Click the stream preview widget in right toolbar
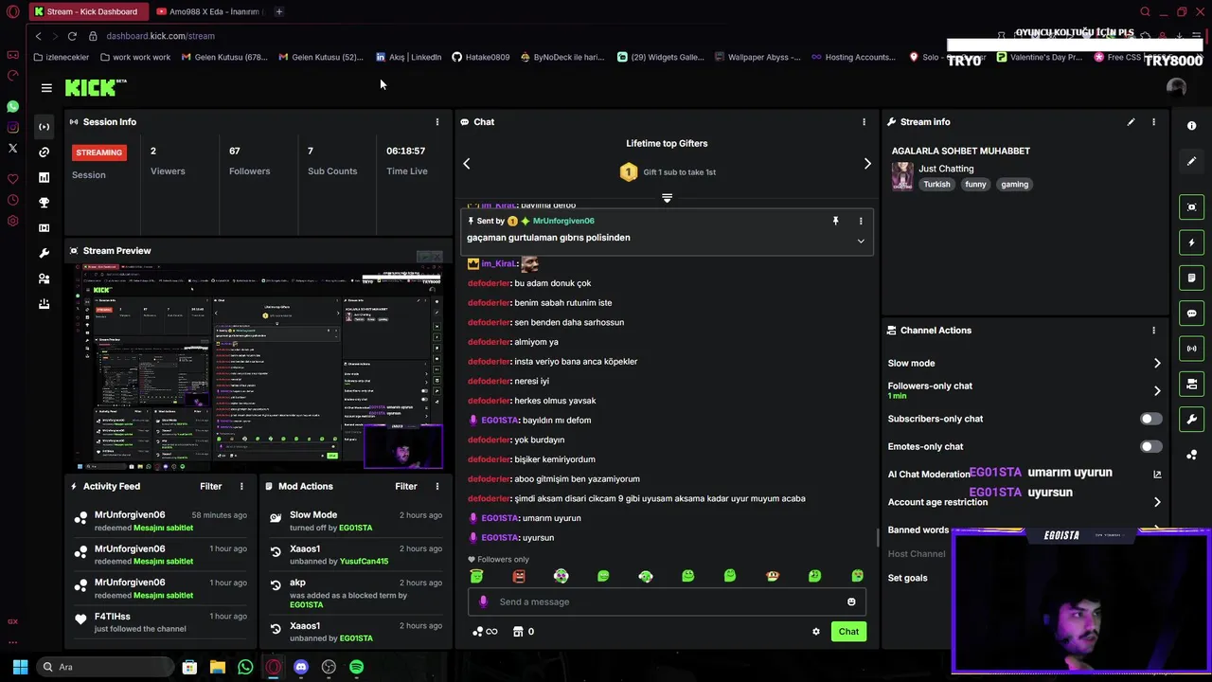The image size is (1212, 682). click(x=1191, y=207)
